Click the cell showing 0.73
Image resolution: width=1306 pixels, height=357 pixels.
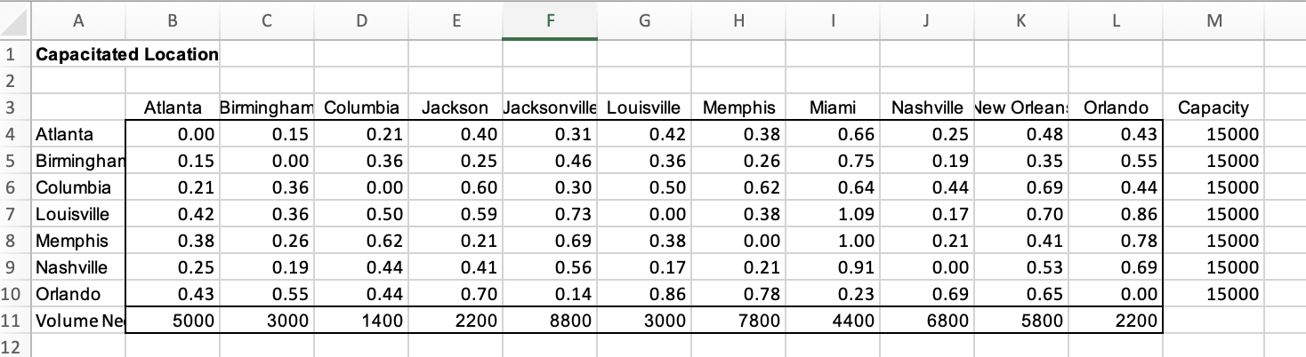pyautogui.click(x=550, y=215)
